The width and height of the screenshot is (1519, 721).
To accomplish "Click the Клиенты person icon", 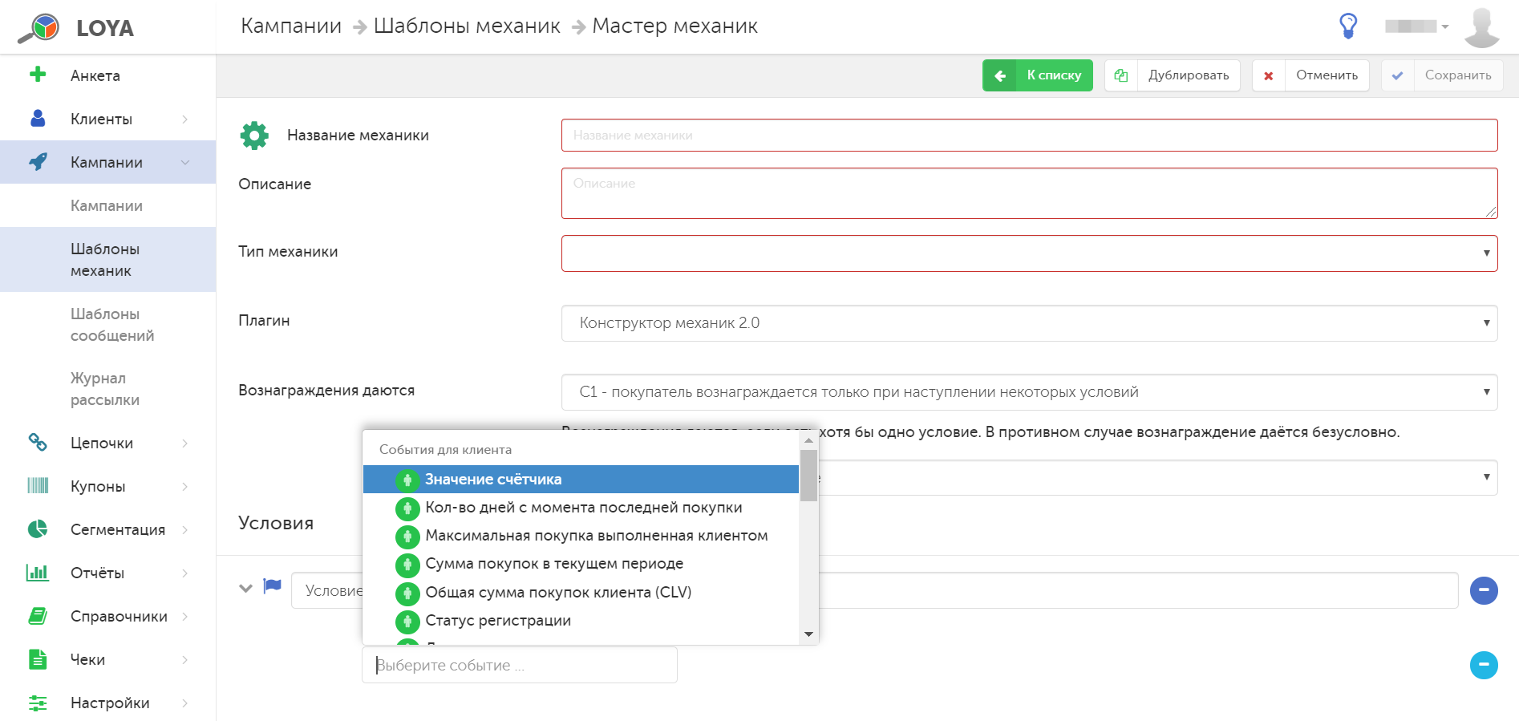I will tap(38, 118).
